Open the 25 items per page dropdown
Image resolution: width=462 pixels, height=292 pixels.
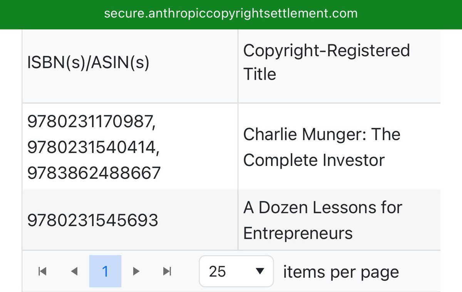coord(236,271)
